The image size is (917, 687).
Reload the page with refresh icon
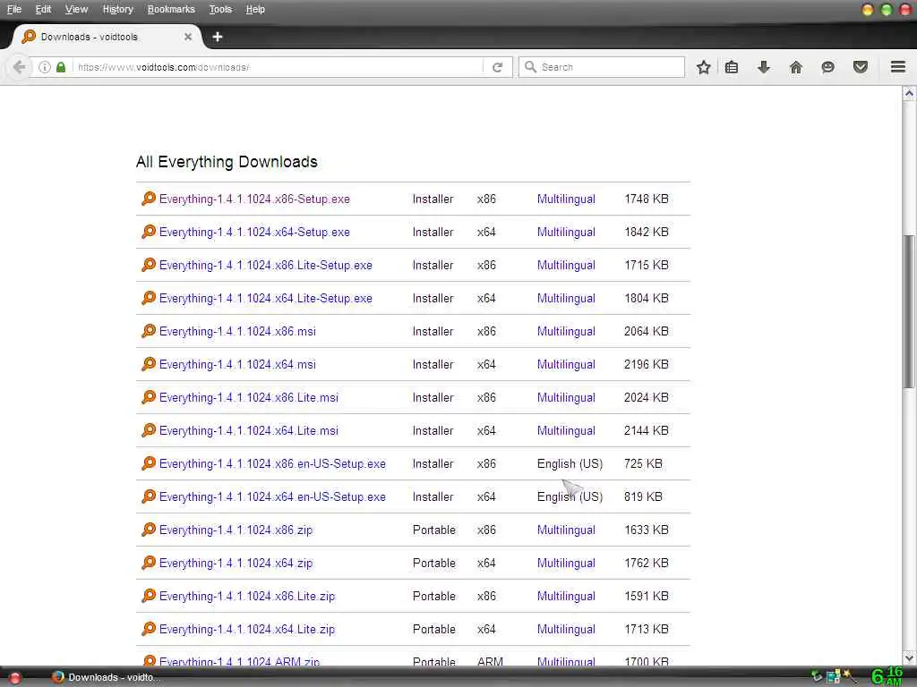pos(498,67)
